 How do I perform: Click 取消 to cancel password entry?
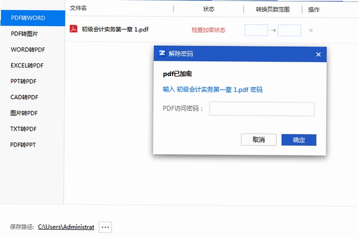(x=259, y=140)
